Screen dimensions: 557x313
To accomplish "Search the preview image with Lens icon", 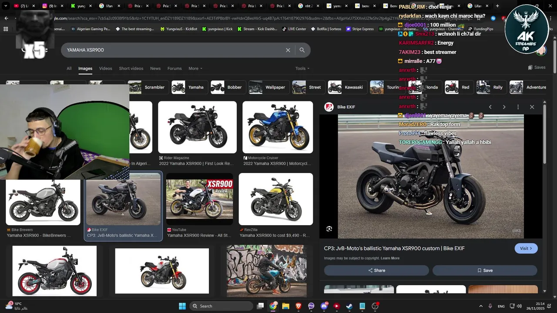I will (329, 229).
